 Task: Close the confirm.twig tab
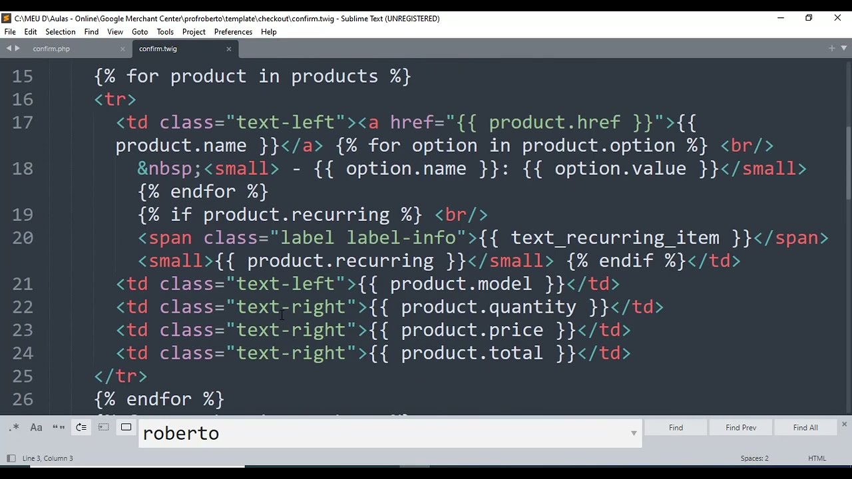pyautogui.click(x=229, y=49)
